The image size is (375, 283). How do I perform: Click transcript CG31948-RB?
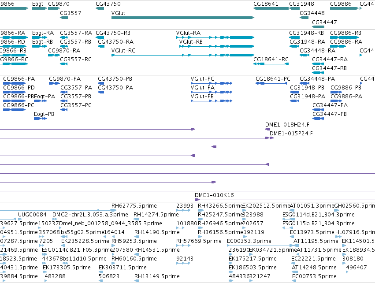coord(294,37)
